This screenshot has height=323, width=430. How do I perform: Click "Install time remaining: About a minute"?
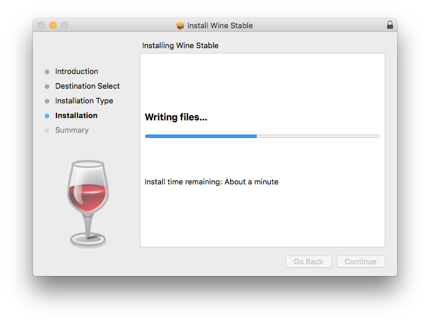pos(211,182)
